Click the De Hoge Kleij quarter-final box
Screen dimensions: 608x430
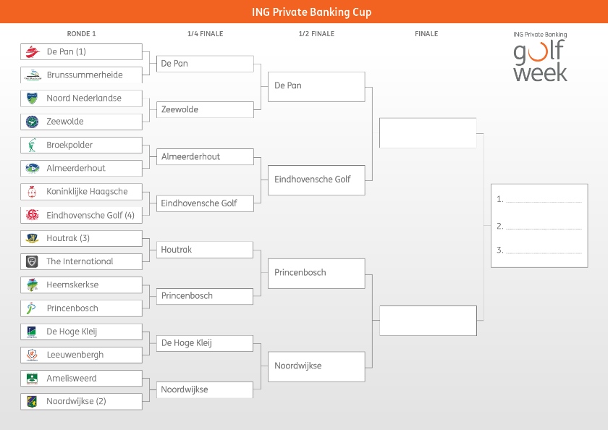pyautogui.click(x=205, y=343)
